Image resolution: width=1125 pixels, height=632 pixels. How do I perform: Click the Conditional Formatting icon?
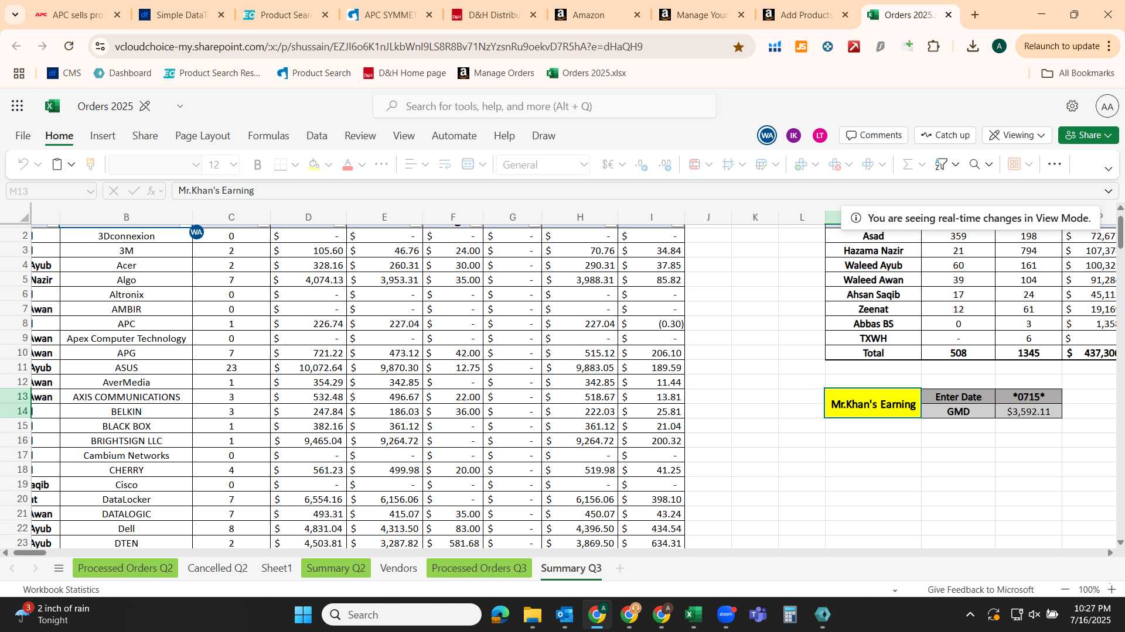point(694,164)
